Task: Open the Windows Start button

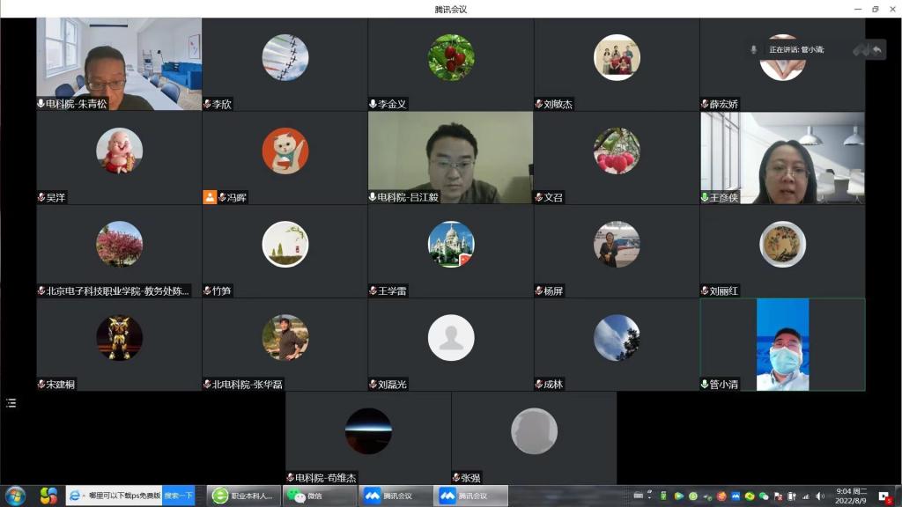Action: pyautogui.click(x=15, y=496)
